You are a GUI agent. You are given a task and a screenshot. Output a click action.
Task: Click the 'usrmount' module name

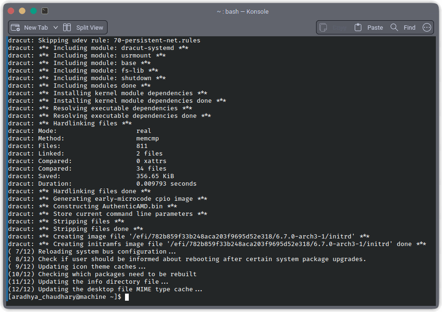[x=136, y=56]
